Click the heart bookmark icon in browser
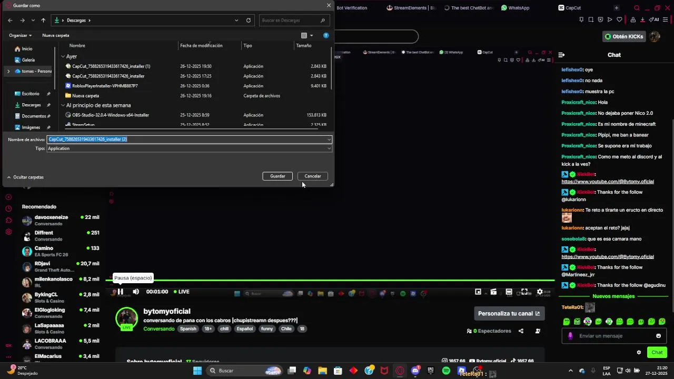The image size is (674, 379). [x=619, y=20]
